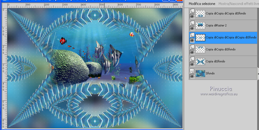The width and height of the screenshot is (259, 130).
Task: Toggle eye icon for 'Copia diCopia diSfondo' layer
Action: [192, 53]
